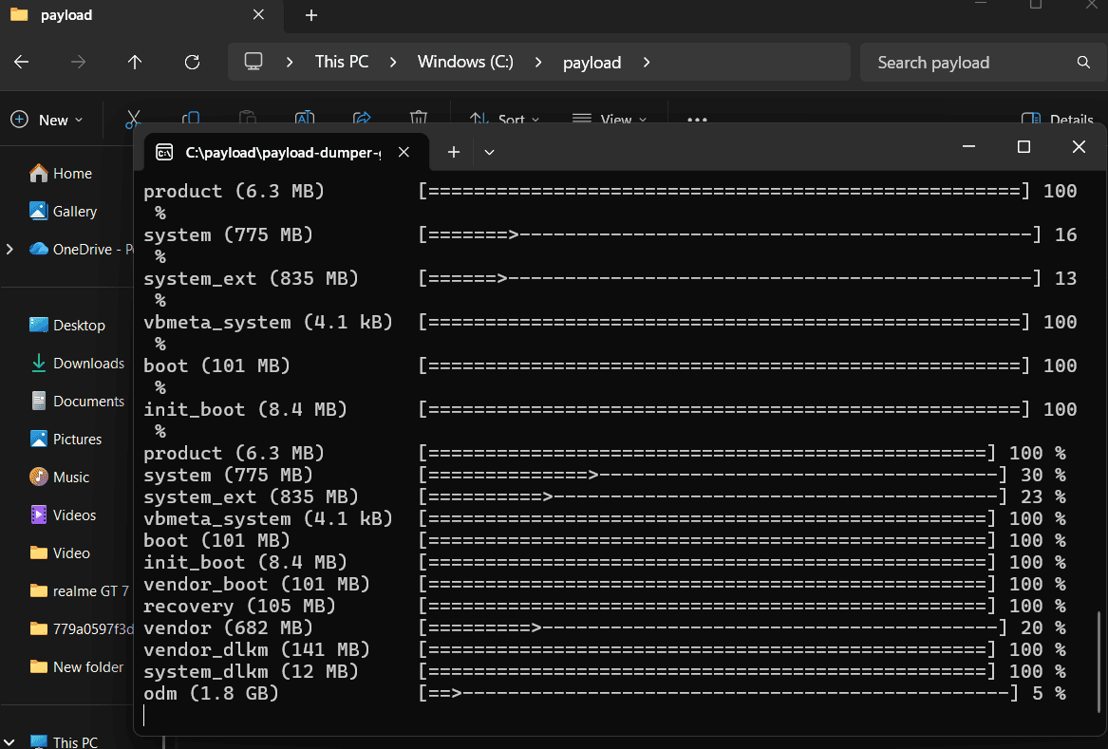Expand chevron after Windows (C:) breadcrumb
Image resolution: width=1108 pixels, height=749 pixels.
click(538, 63)
